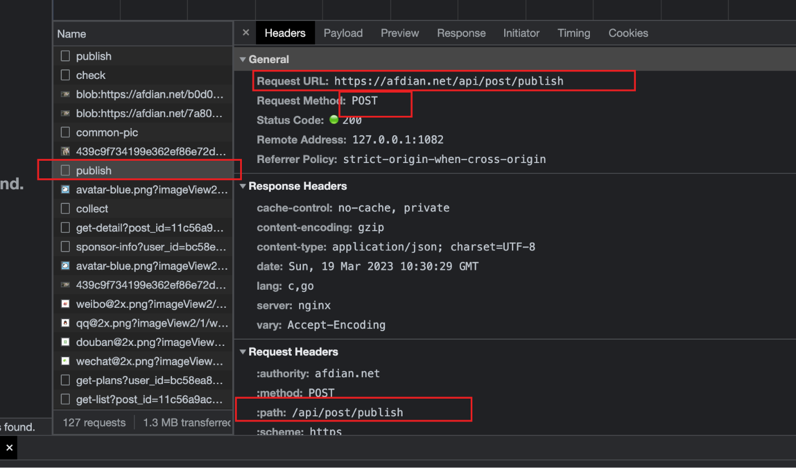Click the Request URL afdian.net value

[x=449, y=81]
